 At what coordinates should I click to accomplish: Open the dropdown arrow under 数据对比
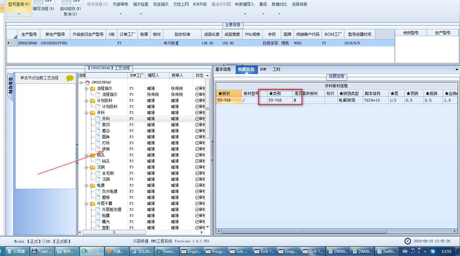pos(279,14)
